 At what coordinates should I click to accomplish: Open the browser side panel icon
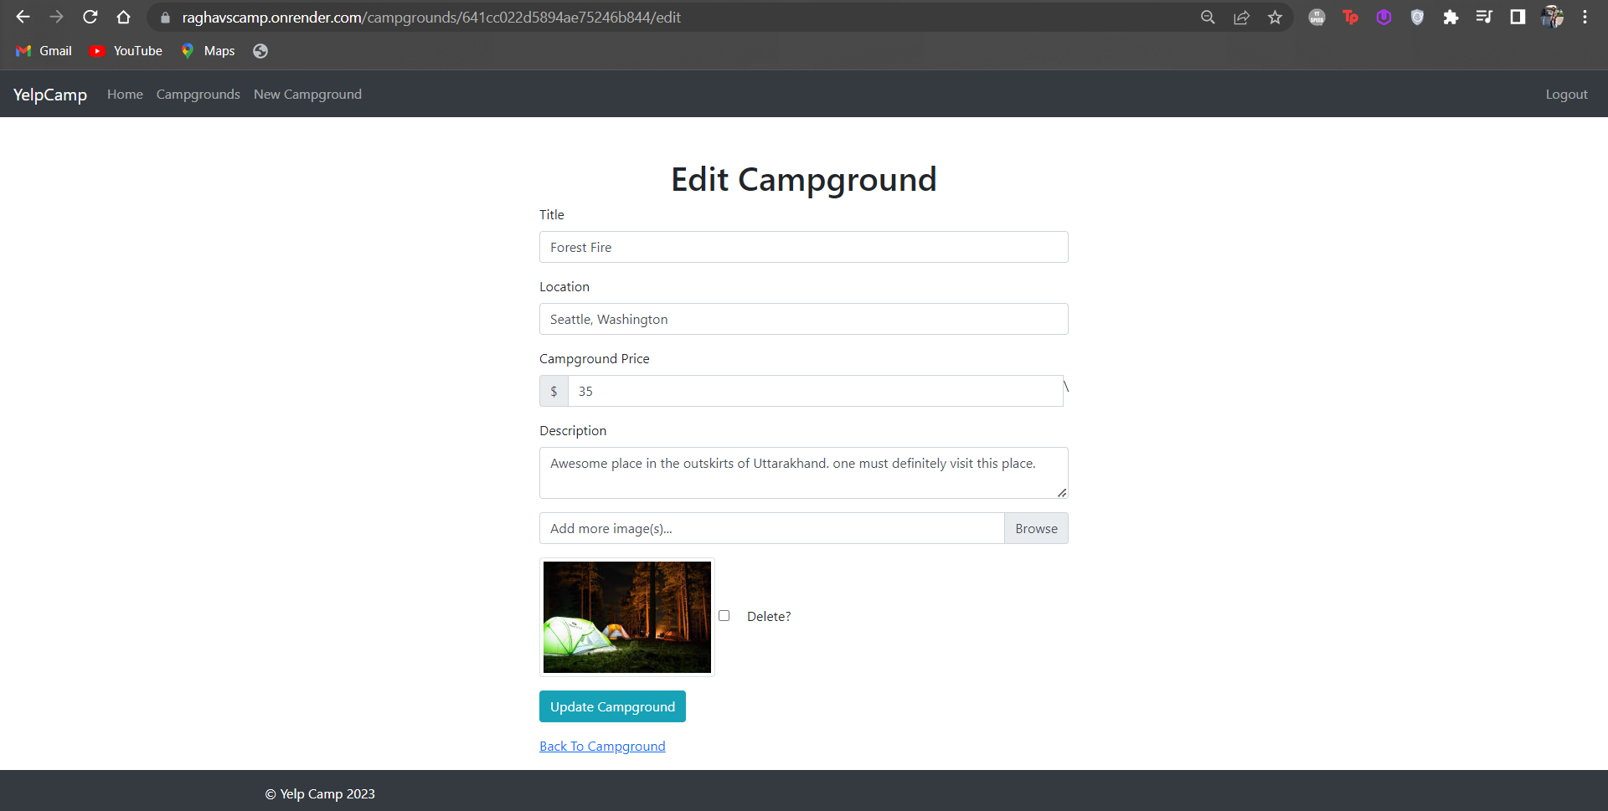pos(1518,17)
